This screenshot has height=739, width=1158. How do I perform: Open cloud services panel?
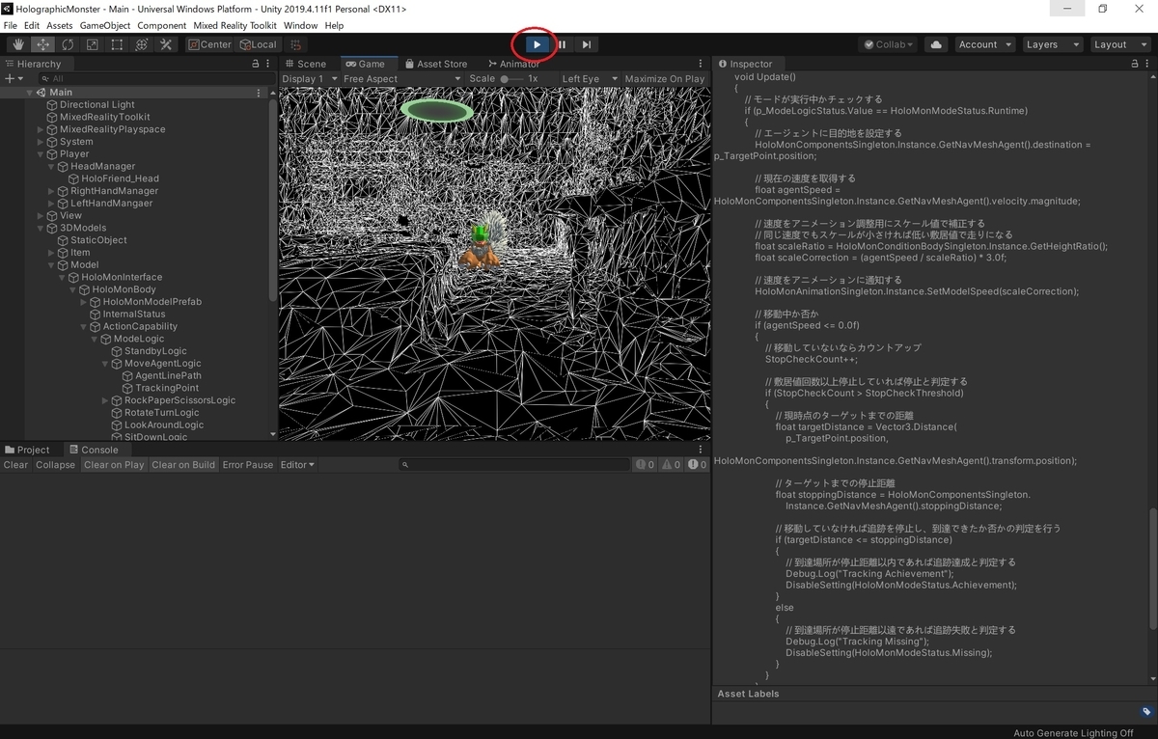[x=936, y=44]
